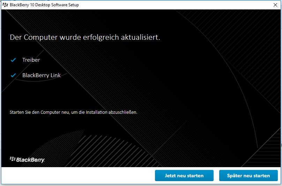
Task: Close the BlackBerry 10 Desktop Software Setup window
Action: pos(275,5)
